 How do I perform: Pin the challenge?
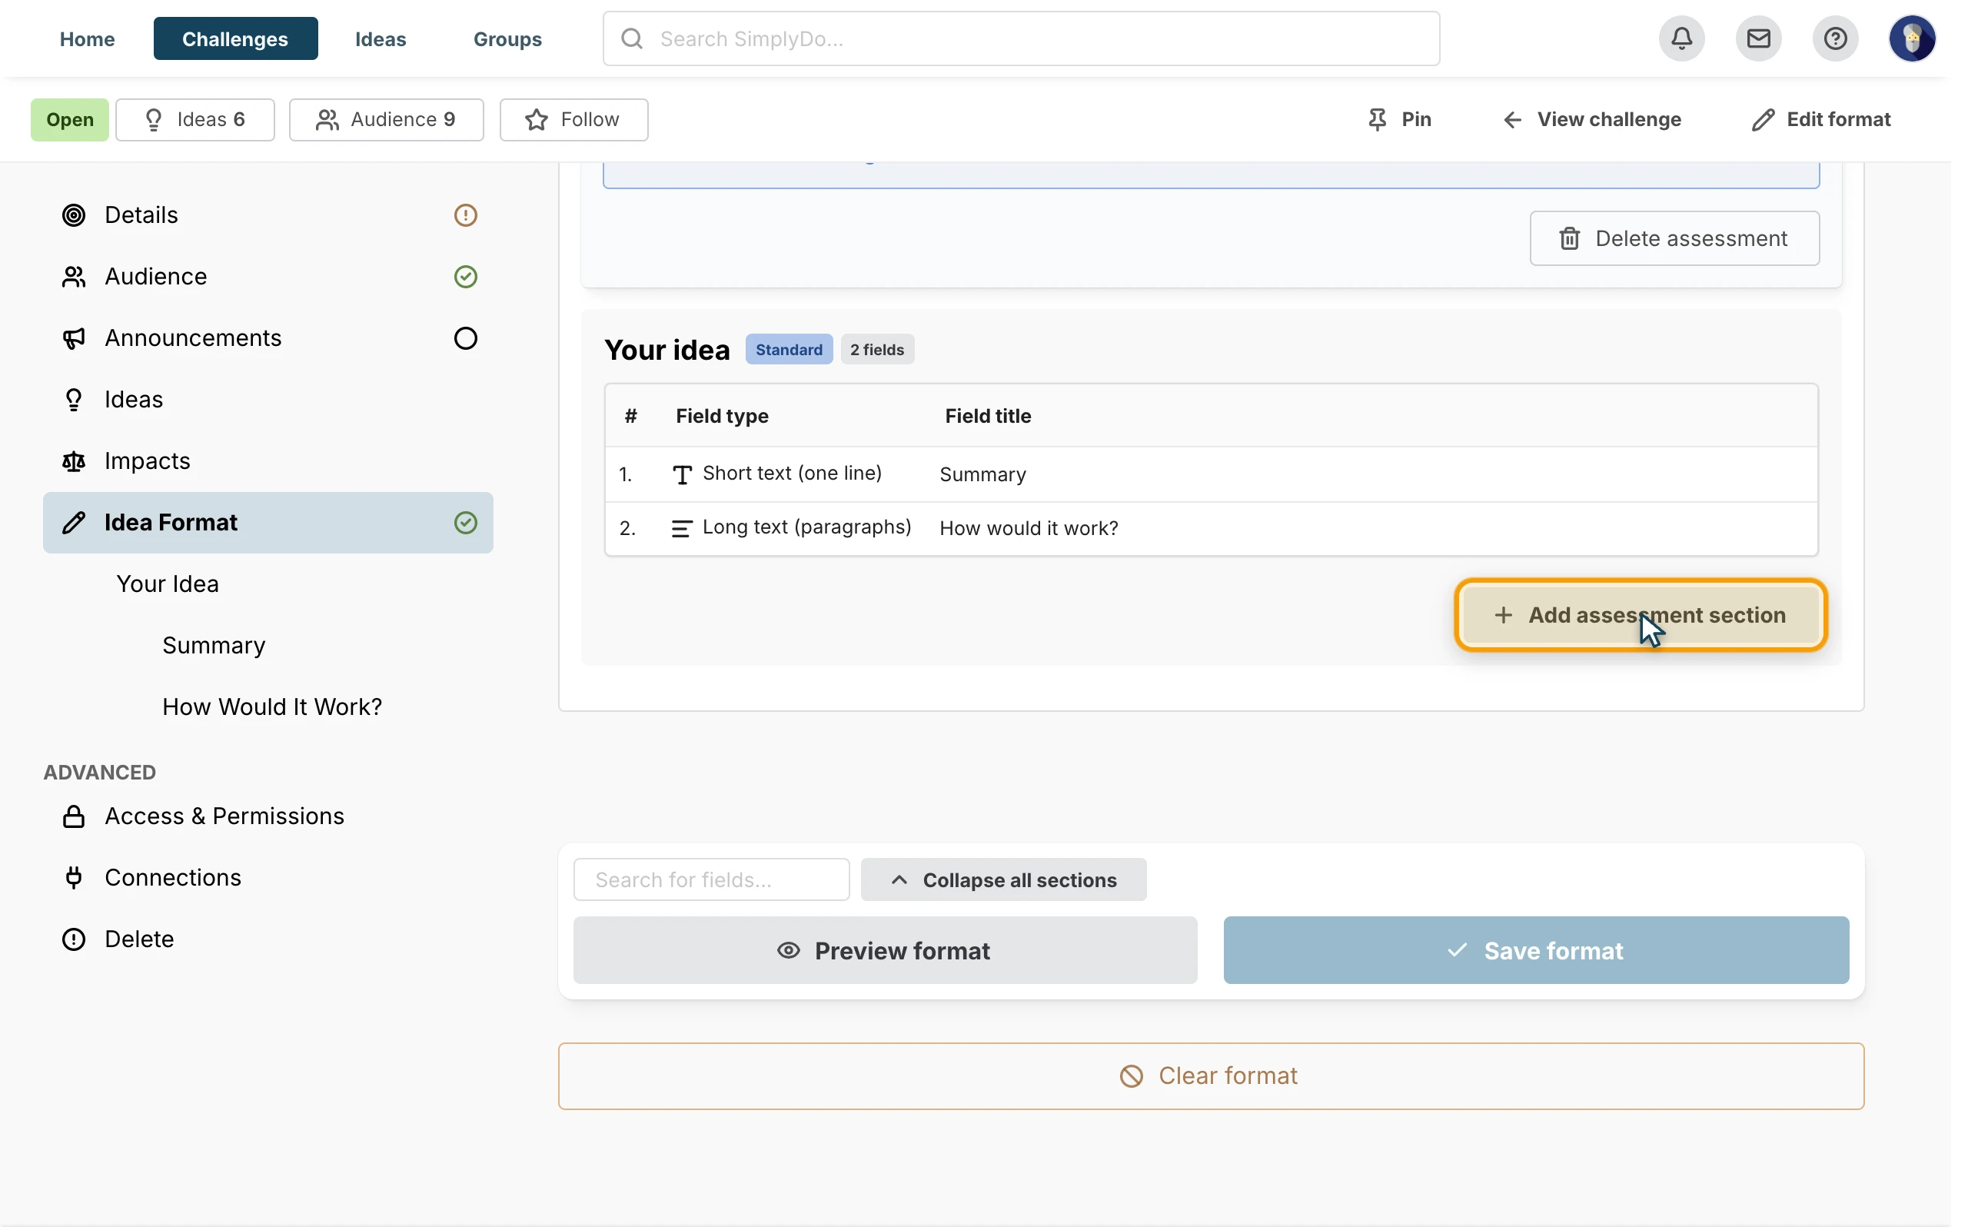tap(1399, 120)
